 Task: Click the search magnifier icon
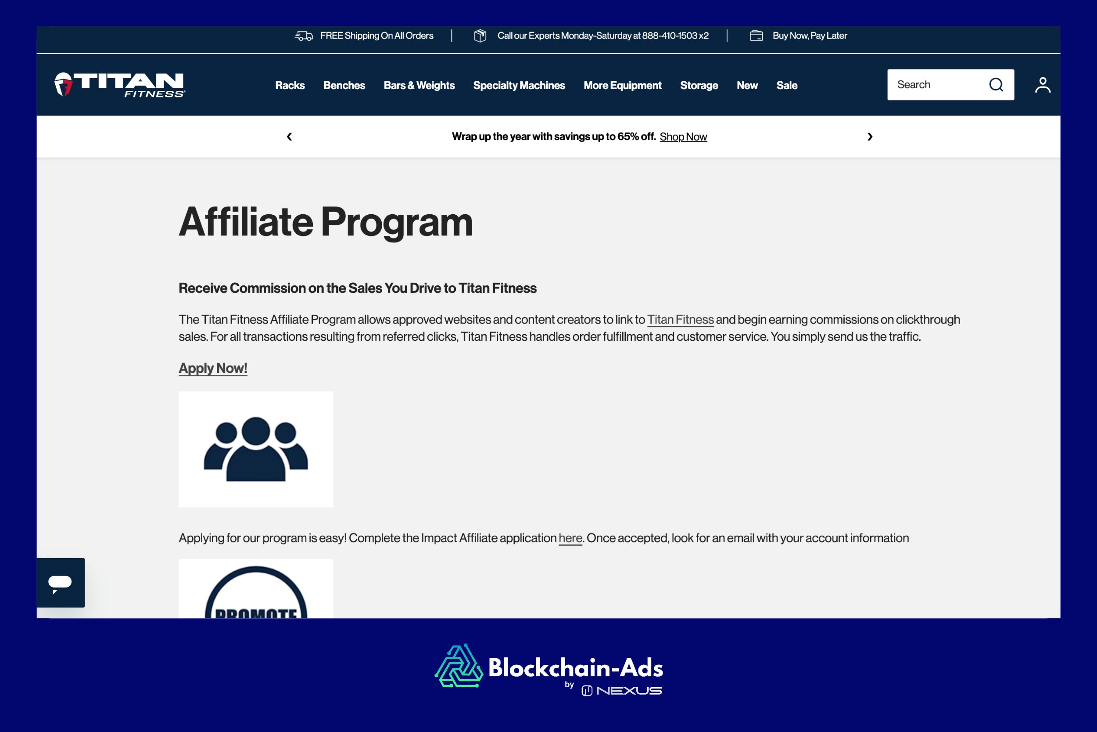995,85
